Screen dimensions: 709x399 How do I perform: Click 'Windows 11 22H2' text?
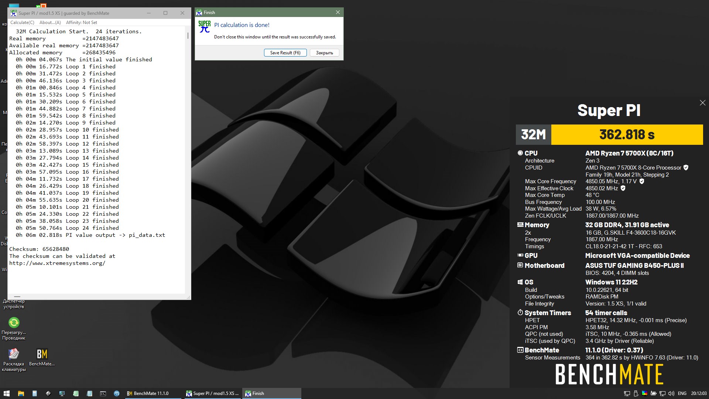pos(611,282)
